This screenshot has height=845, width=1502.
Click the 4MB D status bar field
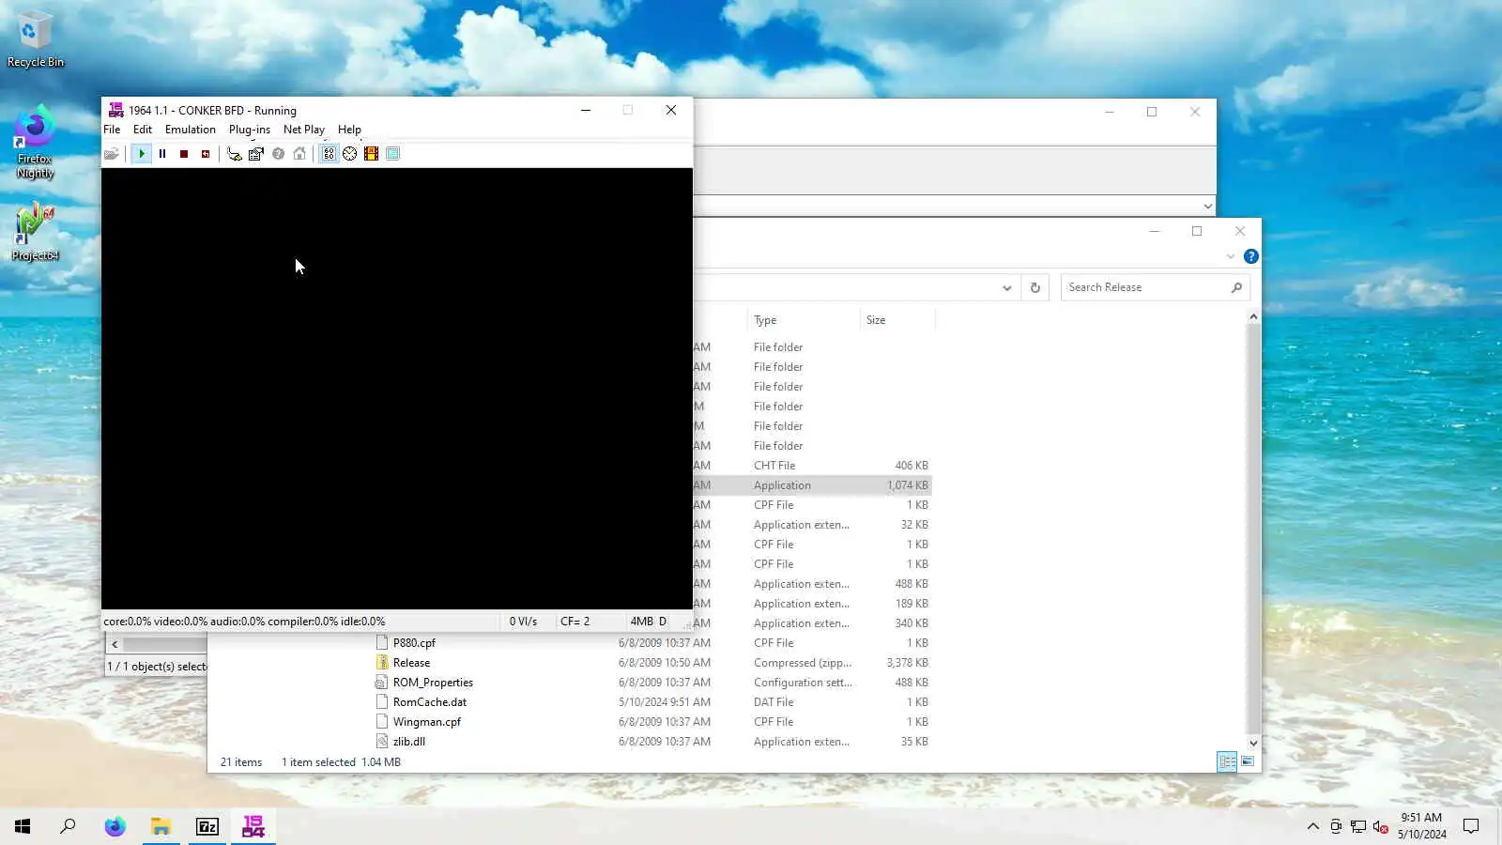[649, 622]
